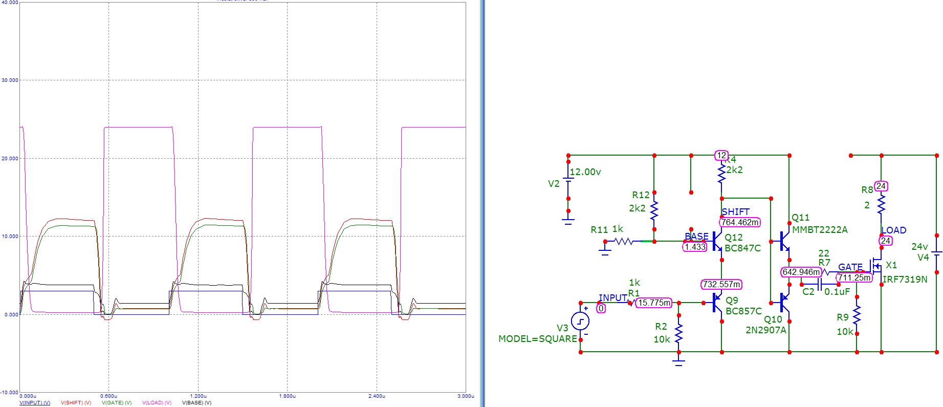Select the V(SHIFT) legend label
The width and height of the screenshot is (943, 407).
point(76,403)
